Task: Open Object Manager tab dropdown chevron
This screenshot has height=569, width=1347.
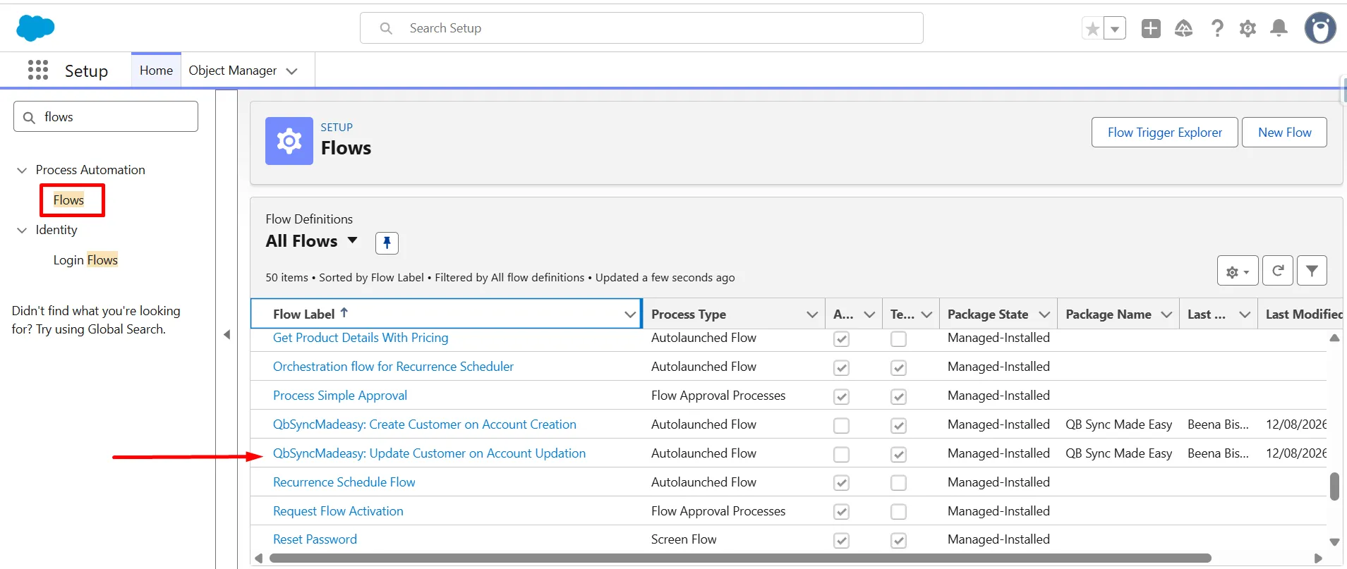Action: pyautogui.click(x=291, y=71)
